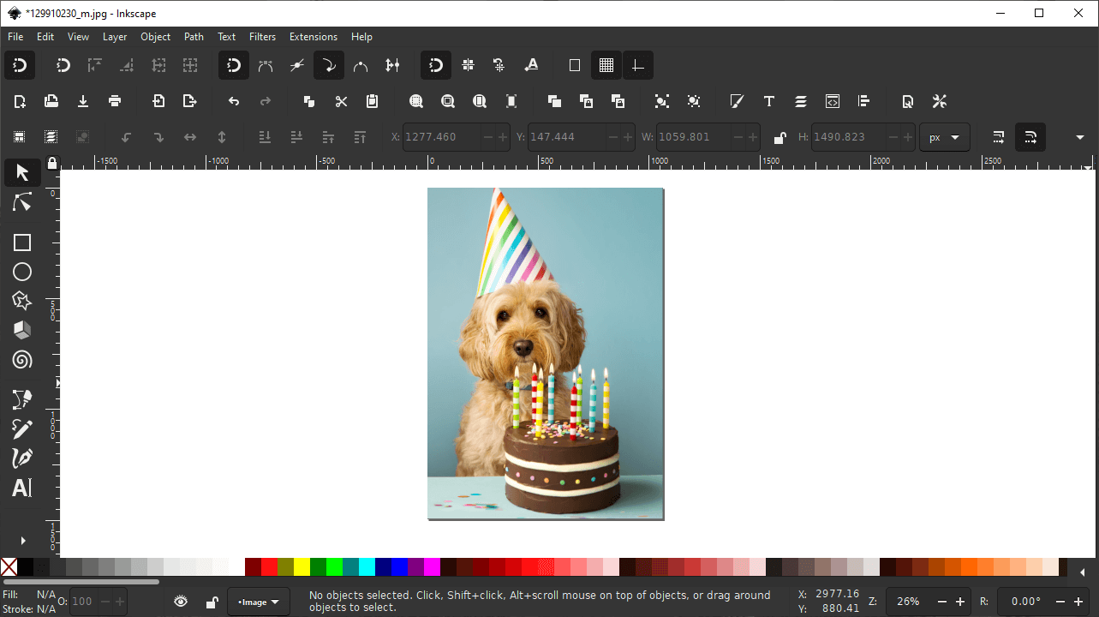
Task: Toggle snap to guides
Action: click(x=637, y=65)
